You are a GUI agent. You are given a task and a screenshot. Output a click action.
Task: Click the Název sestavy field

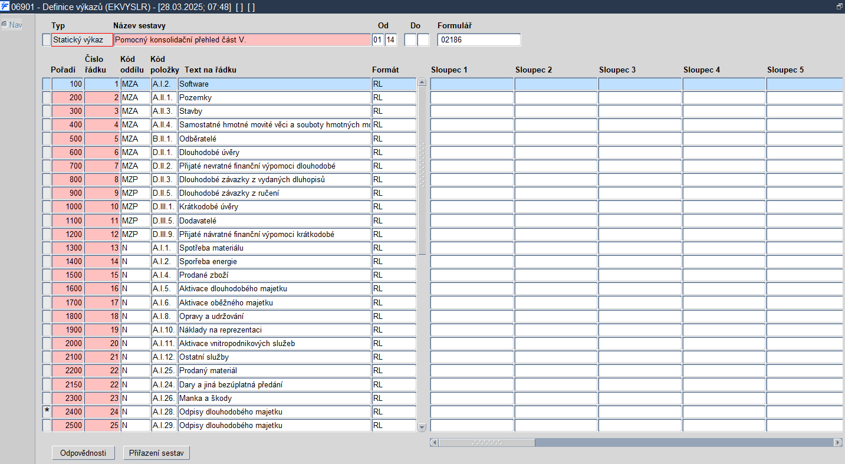[x=242, y=40]
